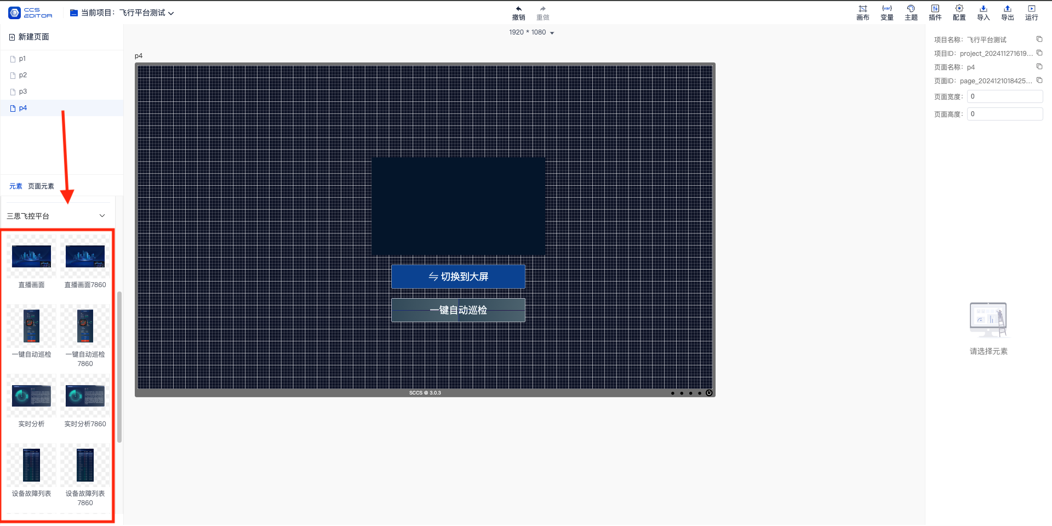Image resolution: width=1052 pixels, height=526 pixels.
Task: Select the 直播画面7860 component thumbnail
Action: 85,256
